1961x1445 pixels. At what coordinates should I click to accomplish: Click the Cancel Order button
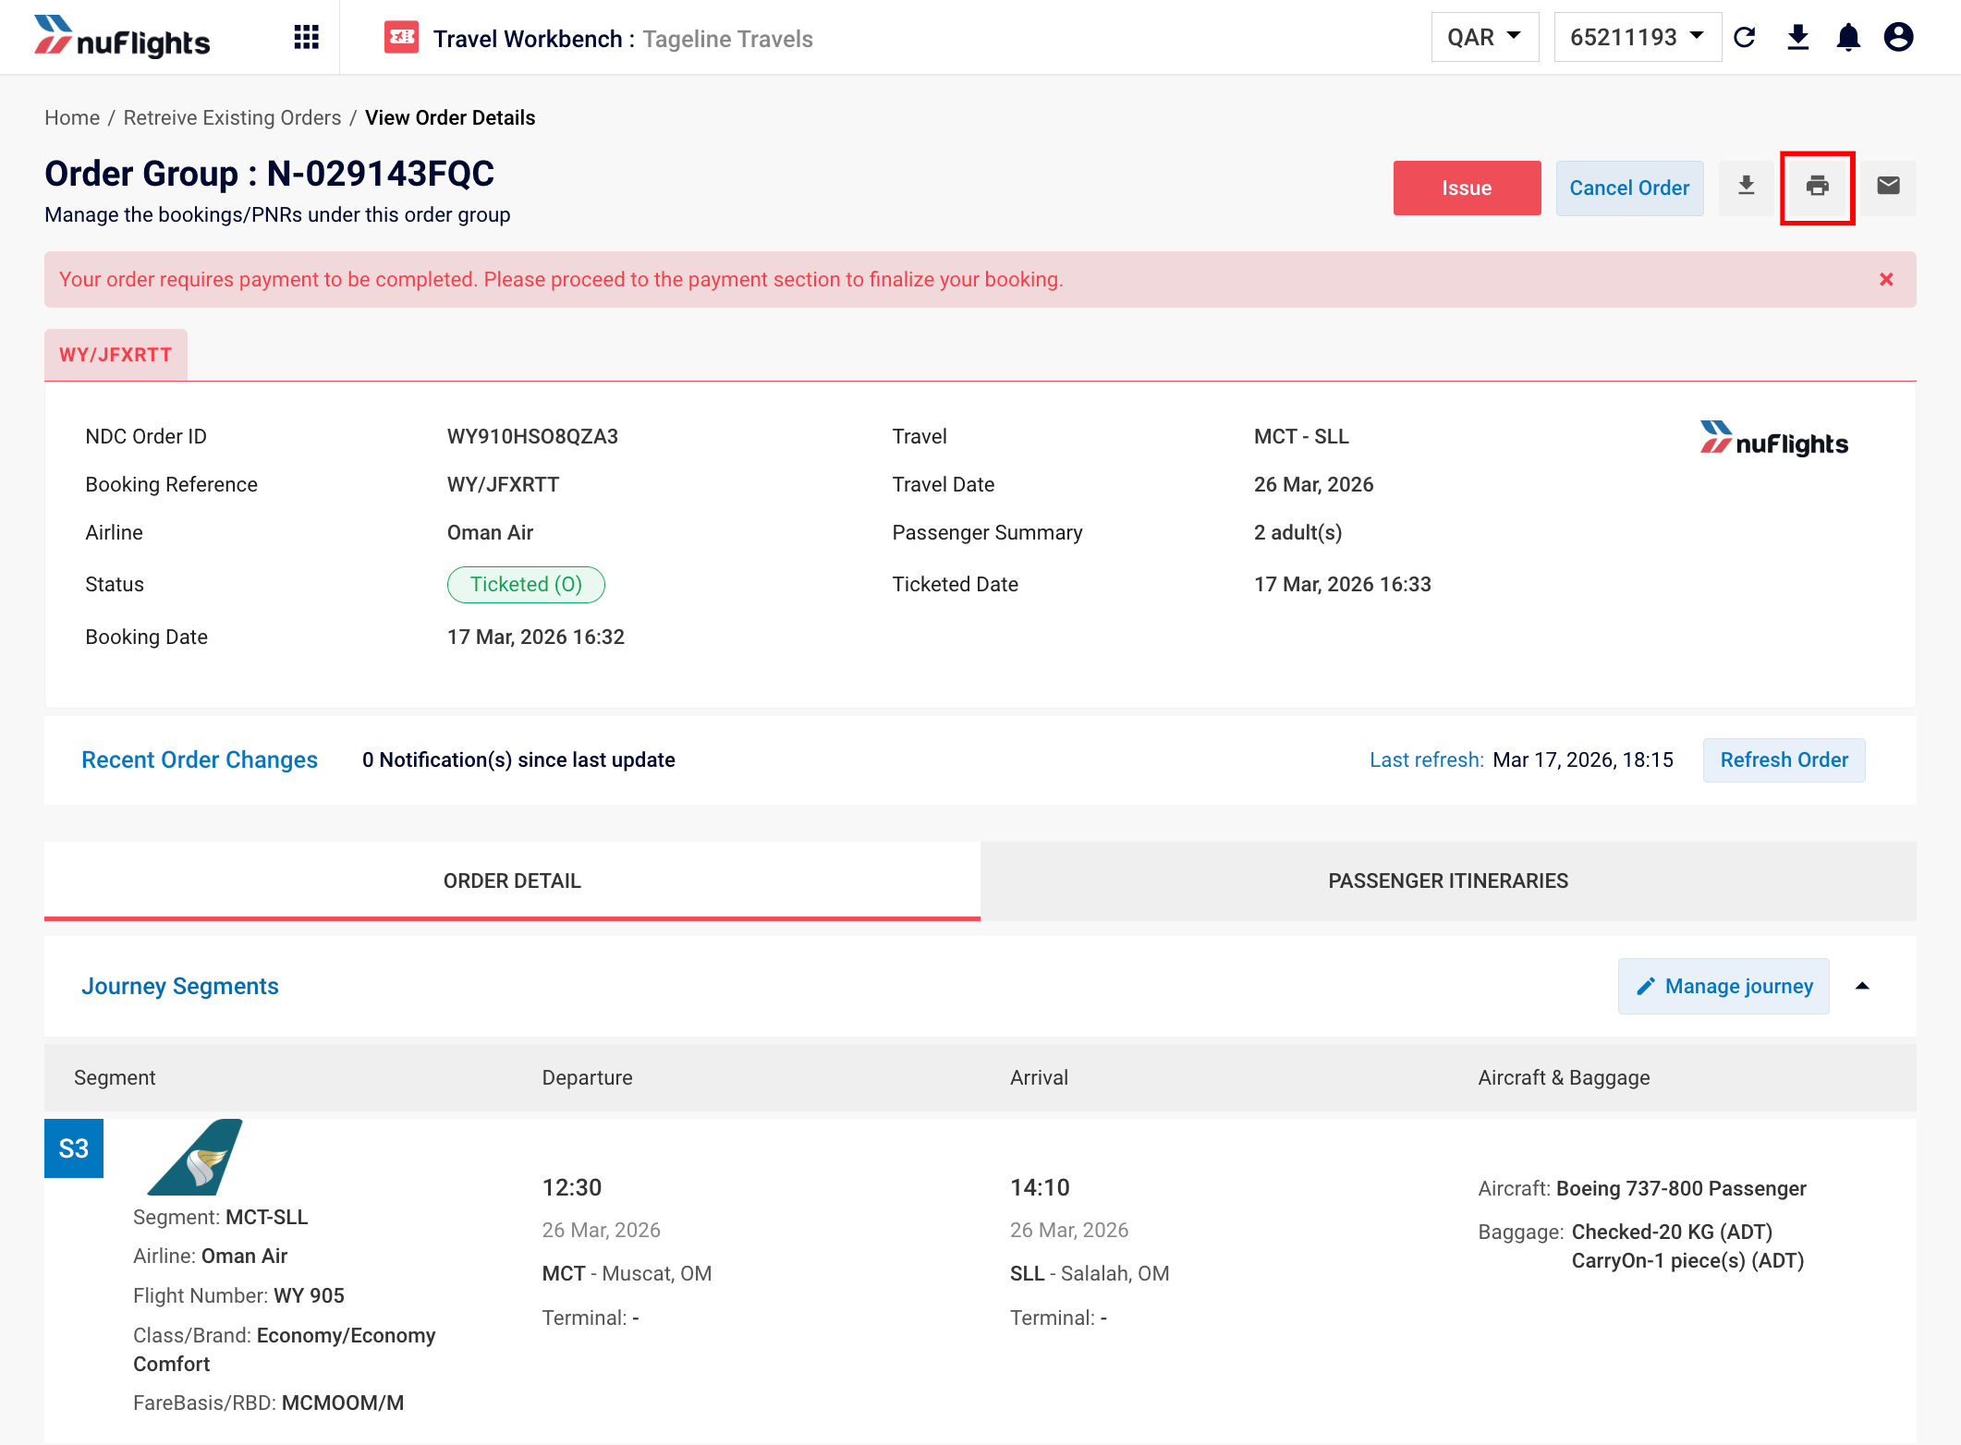click(x=1629, y=188)
